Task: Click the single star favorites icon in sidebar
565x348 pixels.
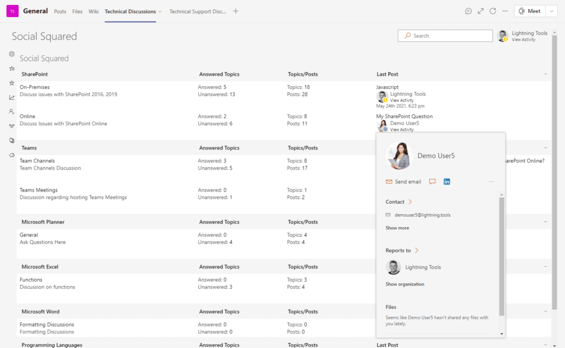Action: point(12,83)
